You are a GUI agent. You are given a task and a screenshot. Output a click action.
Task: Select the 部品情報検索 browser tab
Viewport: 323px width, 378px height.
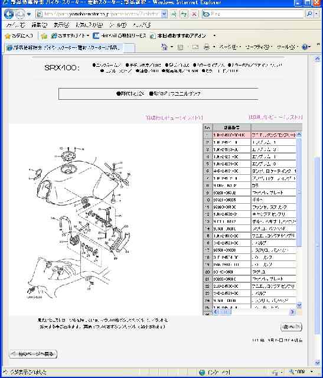(64, 47)
